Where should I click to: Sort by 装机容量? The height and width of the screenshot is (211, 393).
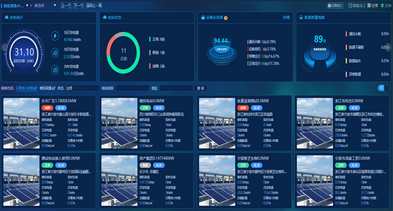pyautogui.click(x=47, y=88)
